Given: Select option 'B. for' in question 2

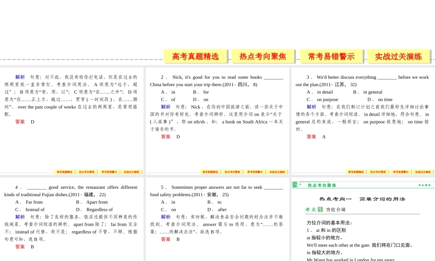Looking at the screenshot, I should point(201,92).
